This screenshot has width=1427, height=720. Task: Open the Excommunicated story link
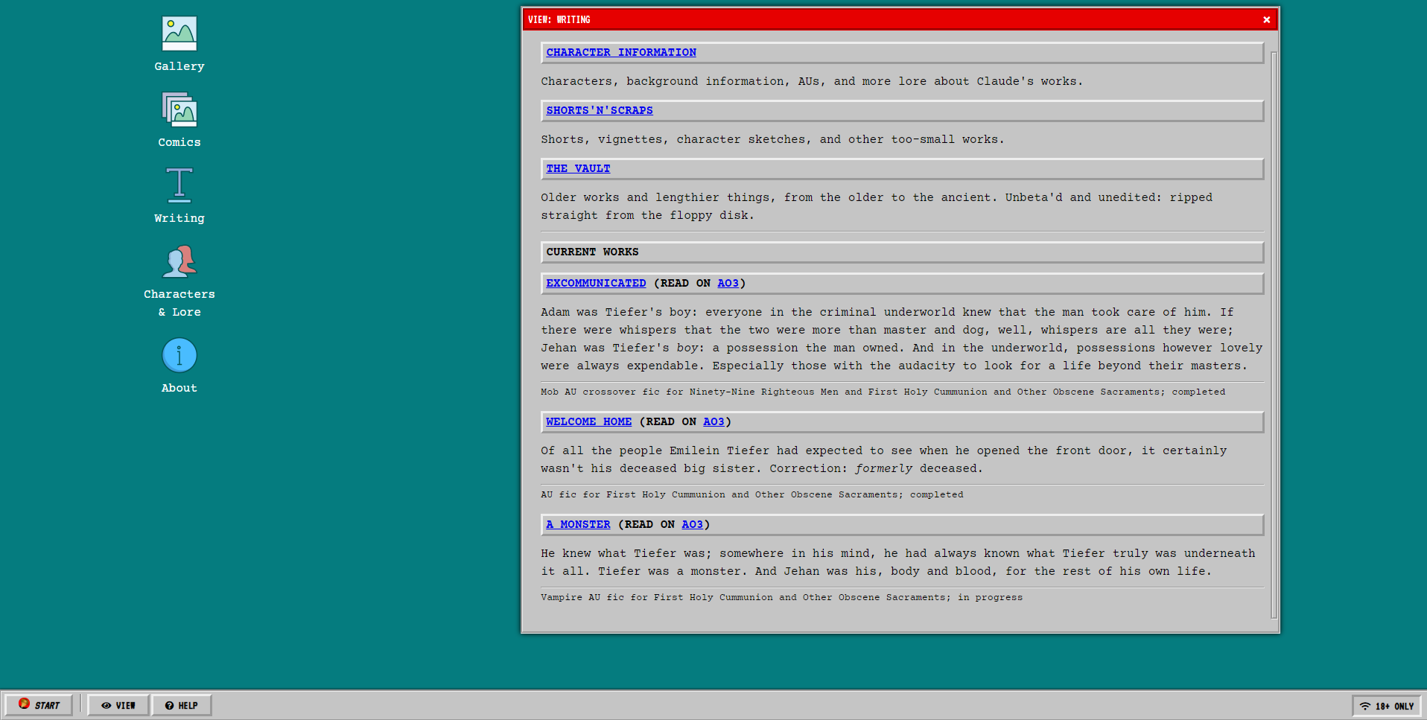coord(596,284)
